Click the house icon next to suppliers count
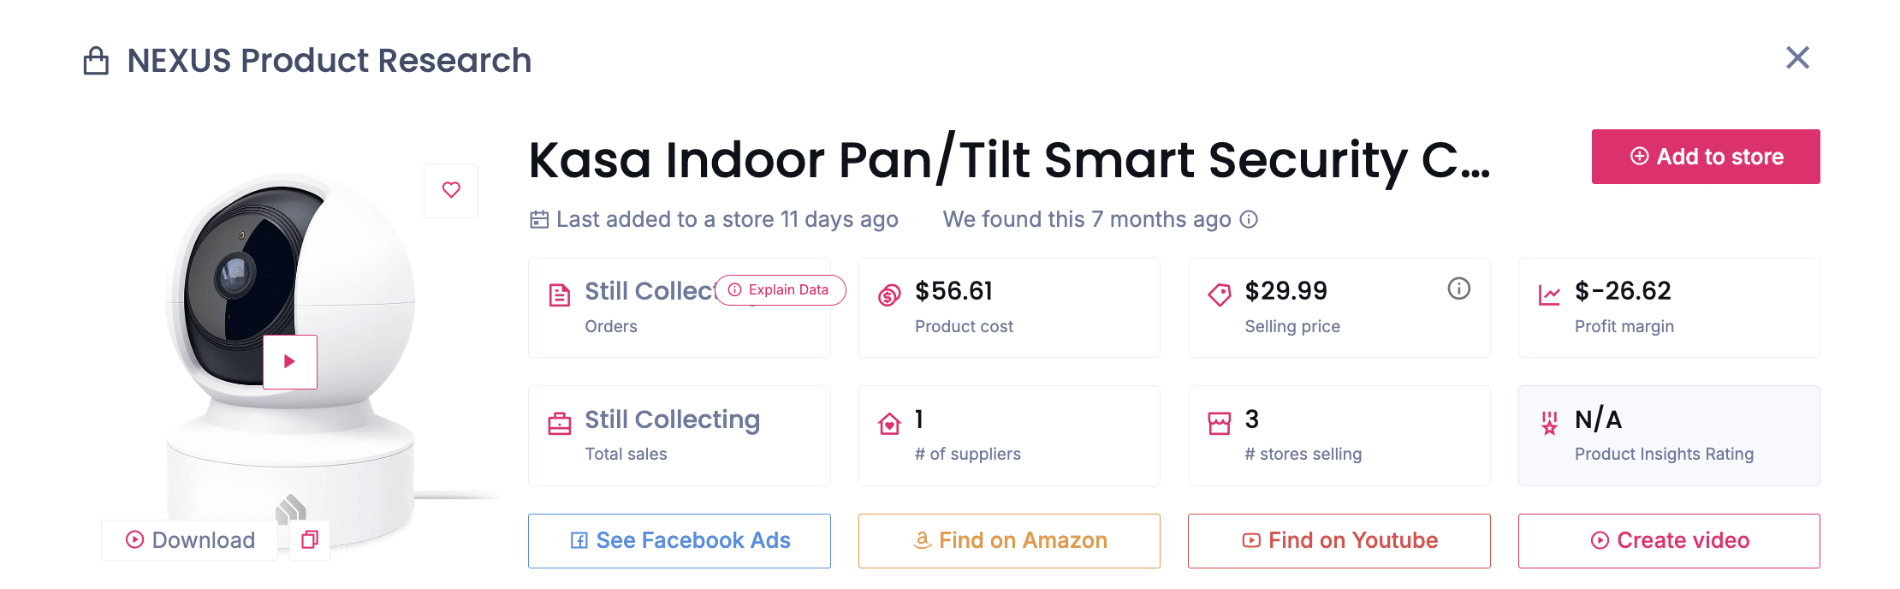 pyautogui.click(x=888, y=421)
